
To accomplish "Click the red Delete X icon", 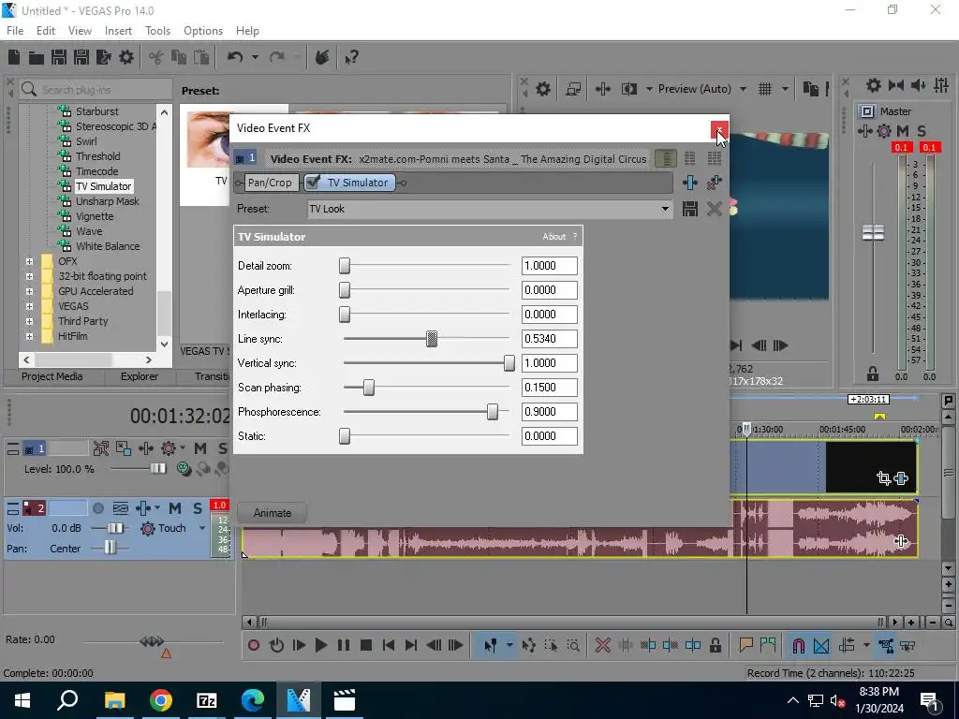I will coord(603,645).
